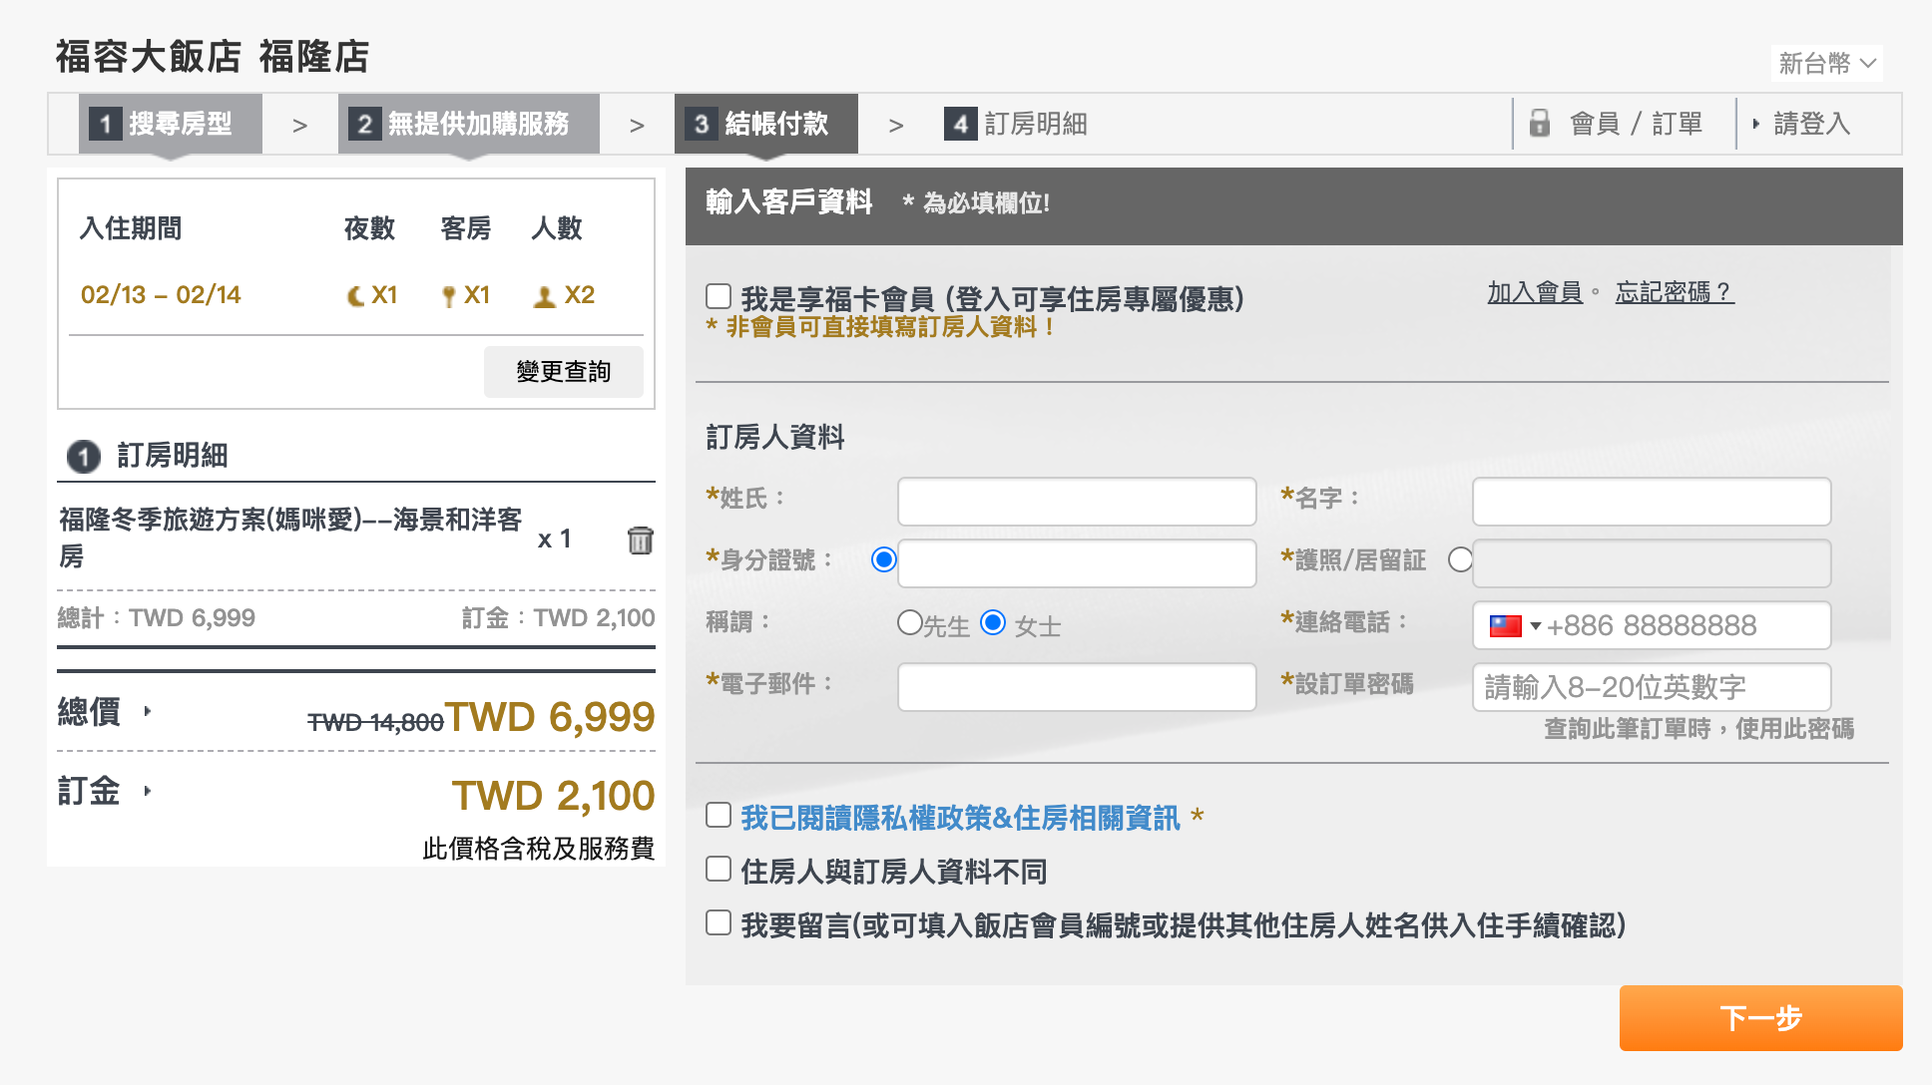
Task: Select 先生 title radio button
Action: (x=909, y=623)
